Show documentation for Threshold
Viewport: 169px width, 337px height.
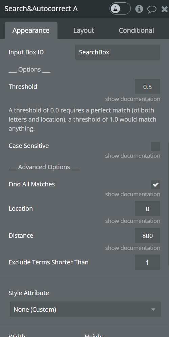tap(132, 99)
